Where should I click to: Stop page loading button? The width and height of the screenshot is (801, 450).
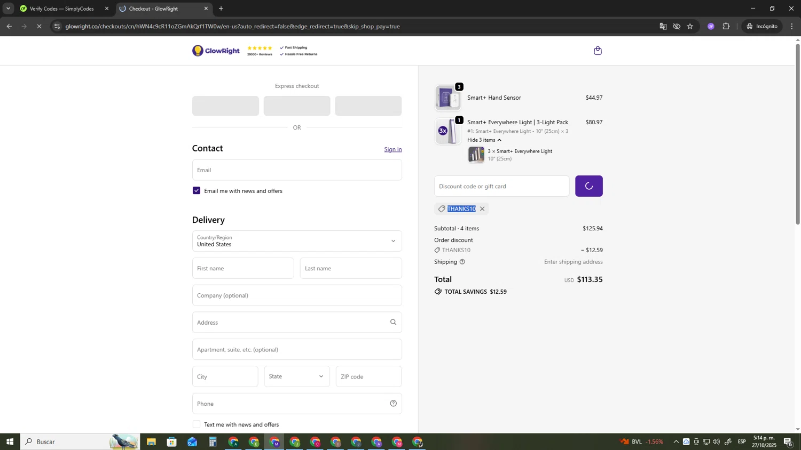pos(39,26)
